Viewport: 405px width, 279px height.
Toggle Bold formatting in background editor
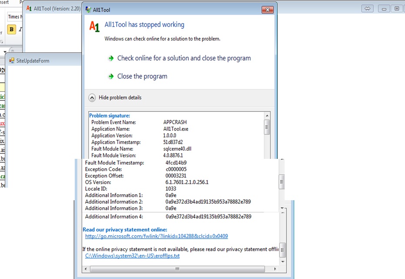click(x=12, y=29)
